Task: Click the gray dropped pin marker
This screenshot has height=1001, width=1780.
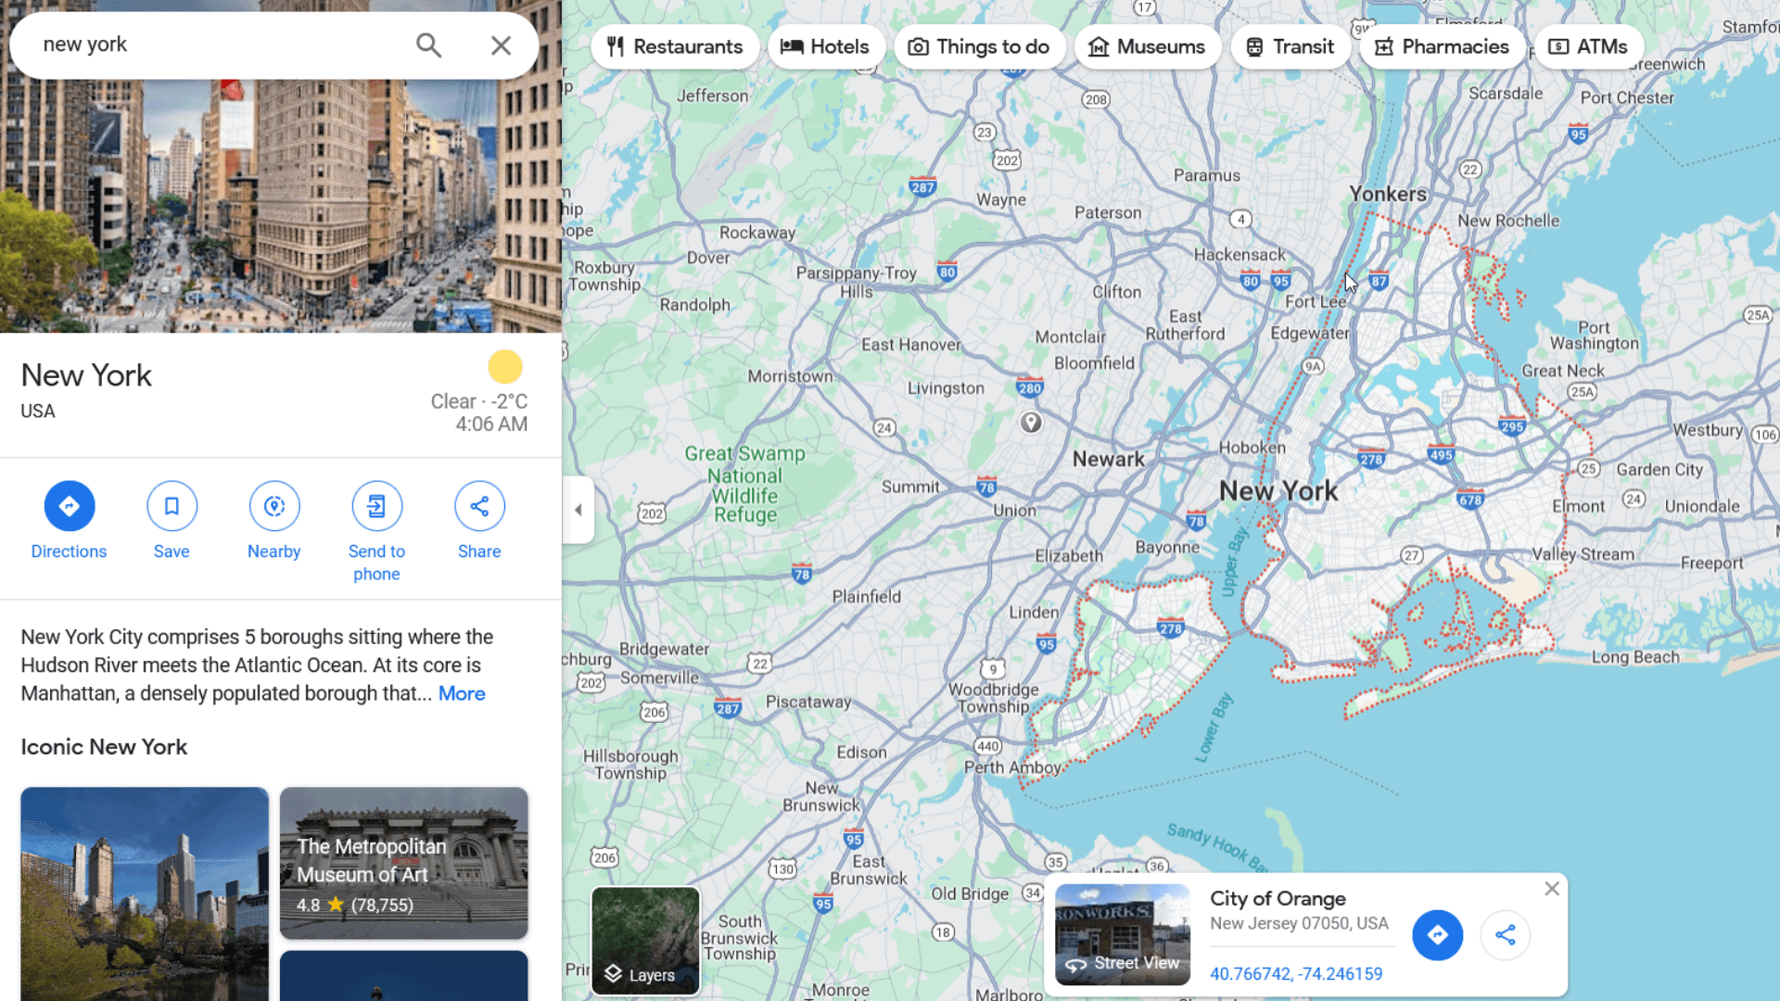Action: point(1031,424)
